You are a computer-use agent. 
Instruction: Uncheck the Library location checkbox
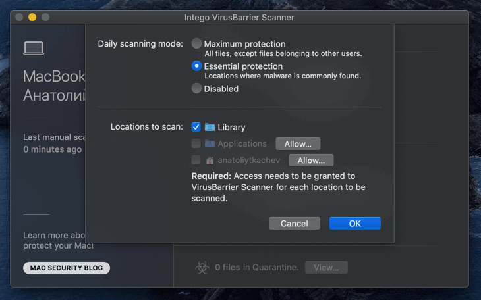pos(196,127)
